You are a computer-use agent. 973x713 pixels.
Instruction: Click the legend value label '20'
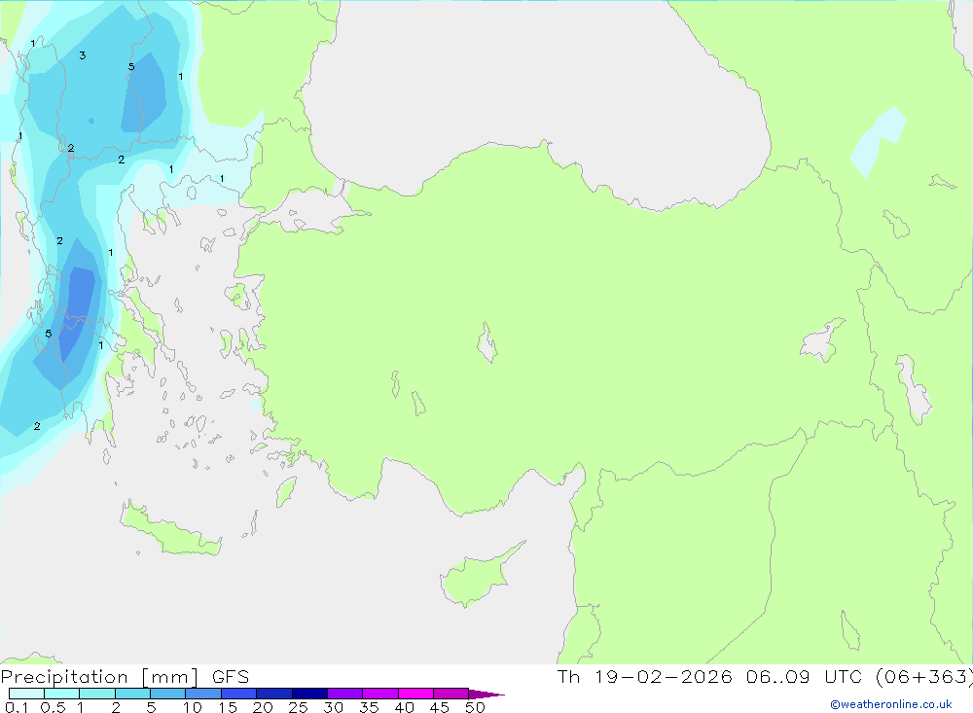(x=263, y=707)
